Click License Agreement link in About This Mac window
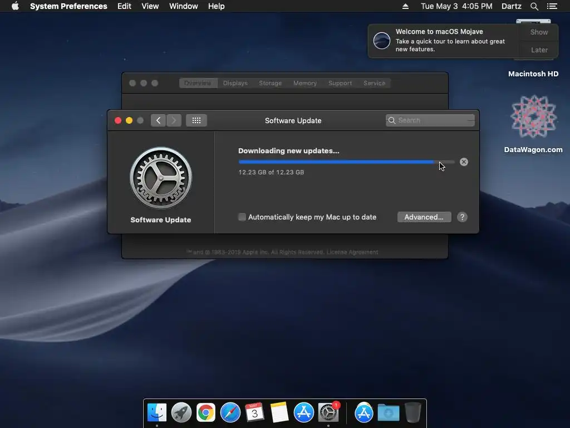 click(x=352, y=252)
